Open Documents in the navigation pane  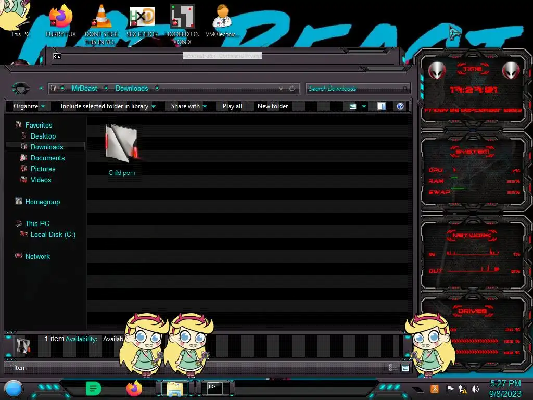coord(47,158)
